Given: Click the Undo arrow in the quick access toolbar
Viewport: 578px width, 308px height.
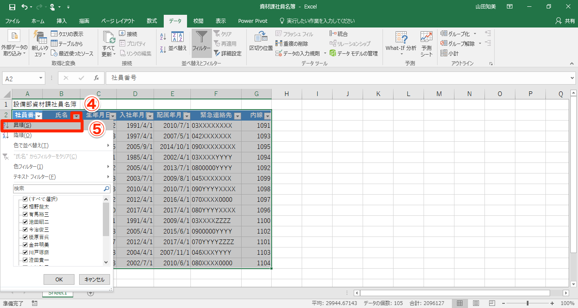Looking at the screenshot, I should pos(24,7).
